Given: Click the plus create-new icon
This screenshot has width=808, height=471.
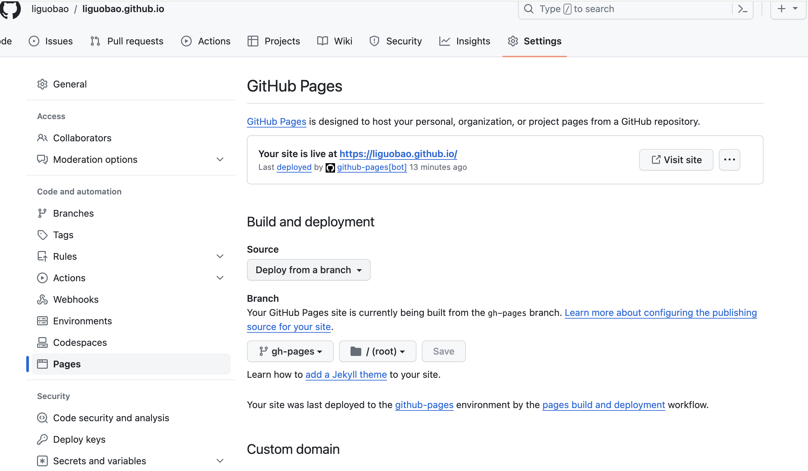Looking at the screenshot, I should point(781,9).
